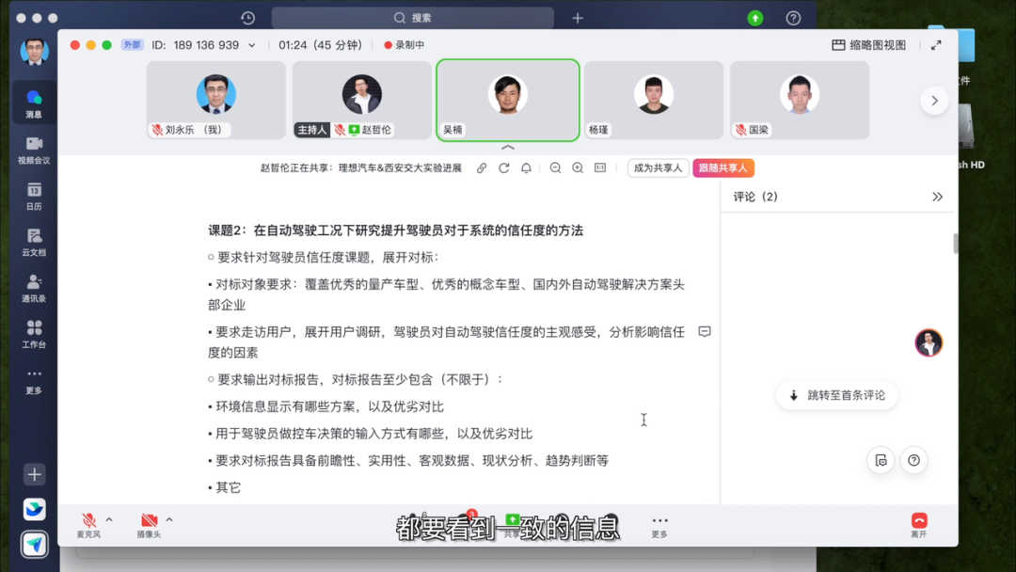Screen dimensions: 1016x572
Task: Refresh the shared document
Action: pos(504,167)
